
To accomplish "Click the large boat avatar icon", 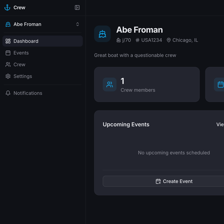I will click(102, 34).
